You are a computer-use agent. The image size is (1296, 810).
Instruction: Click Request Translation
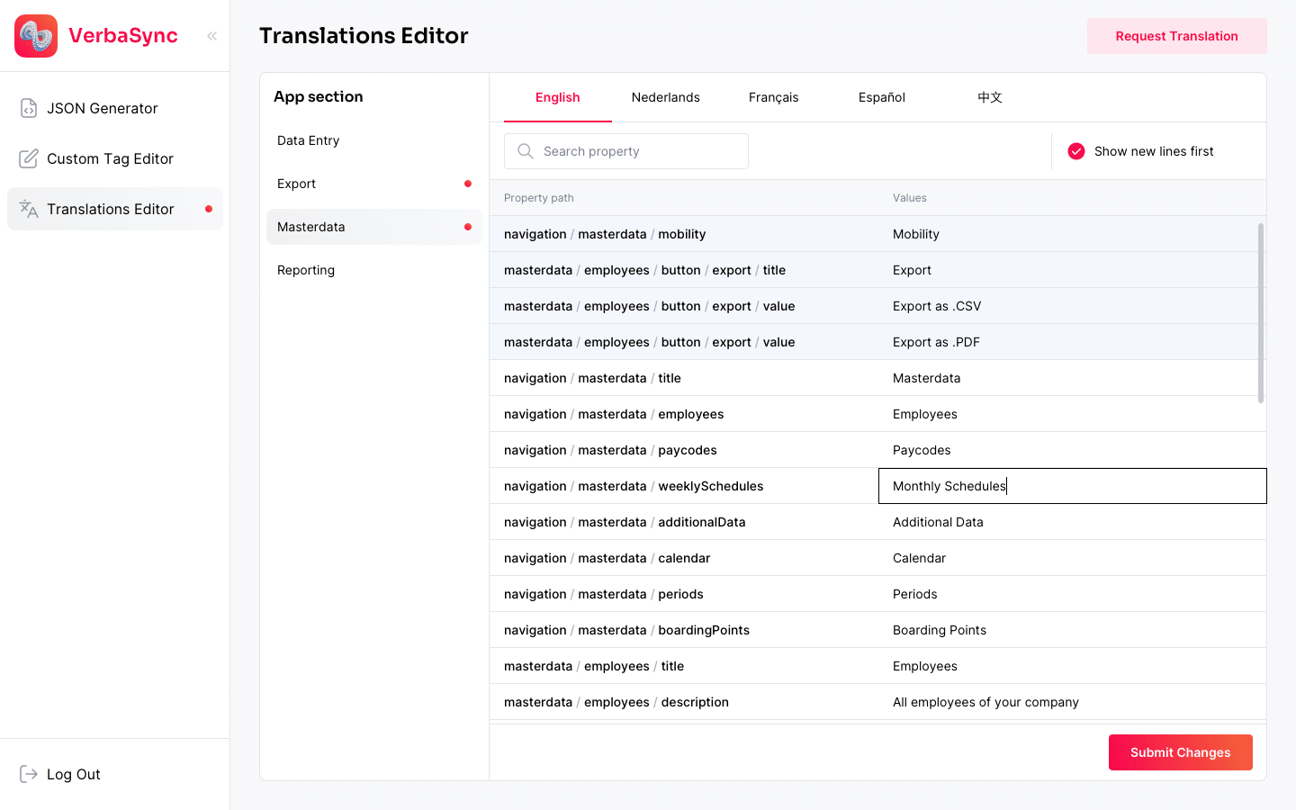pyautogui.click(x=1176, y=36)
